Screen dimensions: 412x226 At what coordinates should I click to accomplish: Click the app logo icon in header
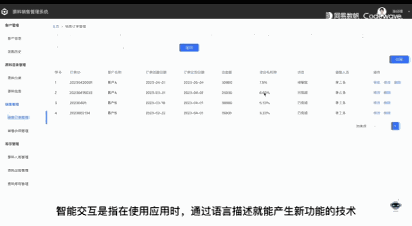tap(5, 12)
